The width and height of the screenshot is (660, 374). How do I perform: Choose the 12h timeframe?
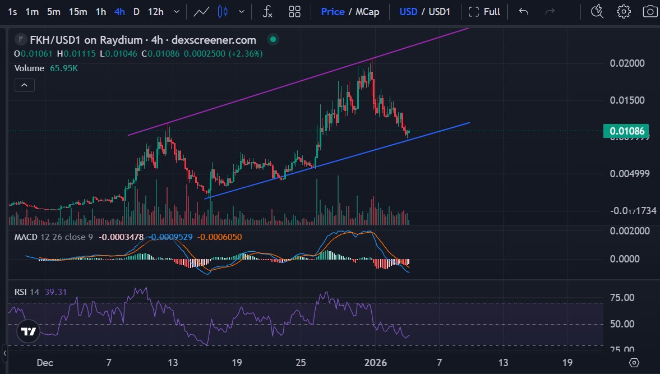tap(156, 12)
